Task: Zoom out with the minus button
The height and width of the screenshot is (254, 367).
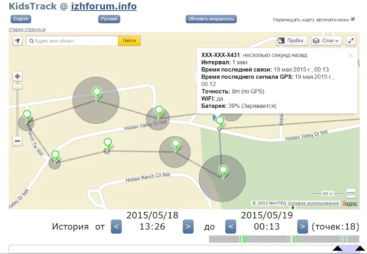Action: coord(17,141)
